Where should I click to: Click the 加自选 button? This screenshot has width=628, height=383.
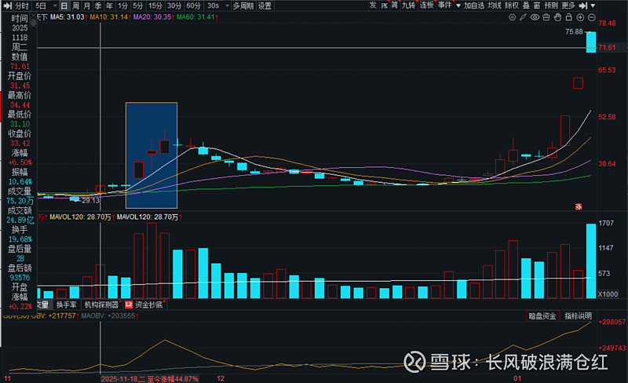473,5
